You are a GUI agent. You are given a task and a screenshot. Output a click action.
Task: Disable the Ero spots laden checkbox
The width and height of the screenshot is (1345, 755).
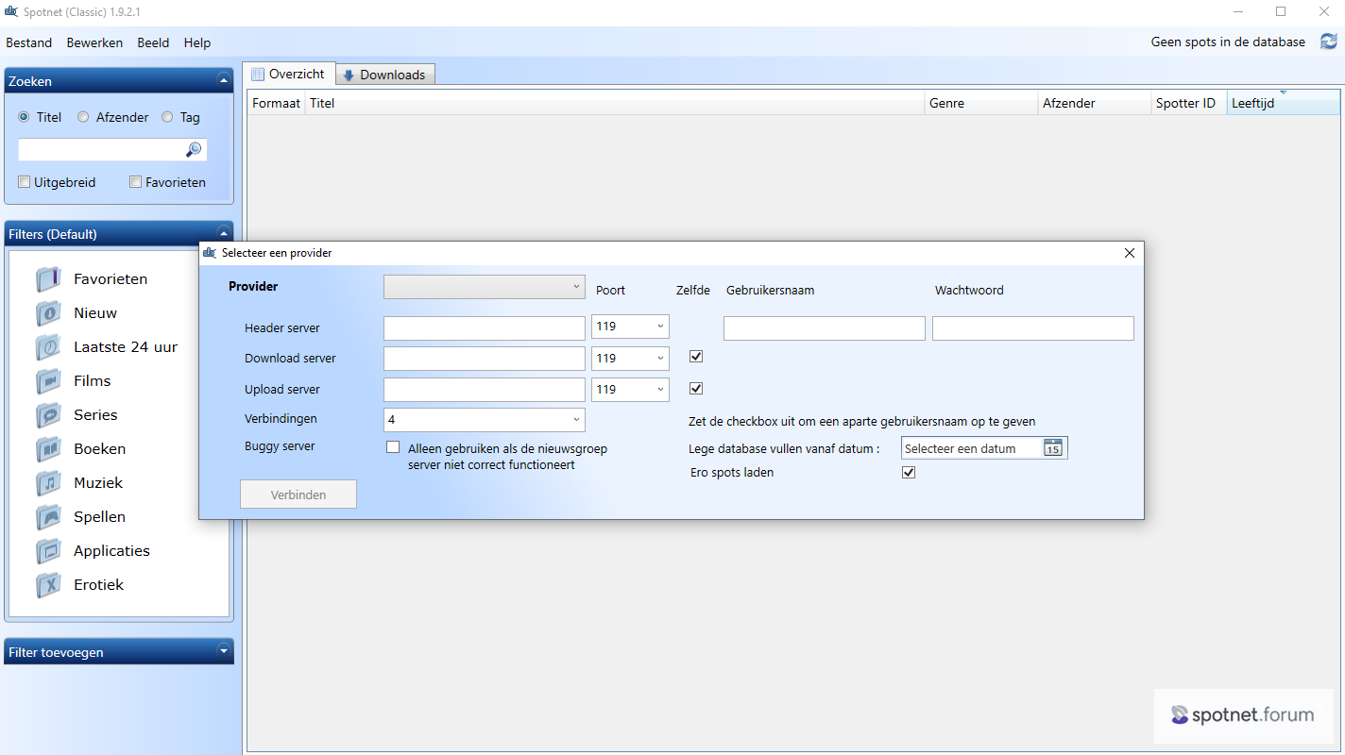[908, 472]
